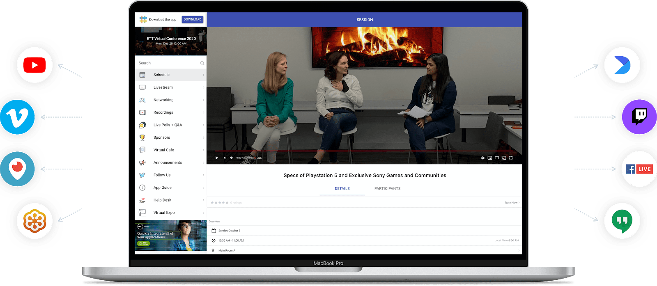Click the orange flower-shaped logo icon

(x=34, y=221)
